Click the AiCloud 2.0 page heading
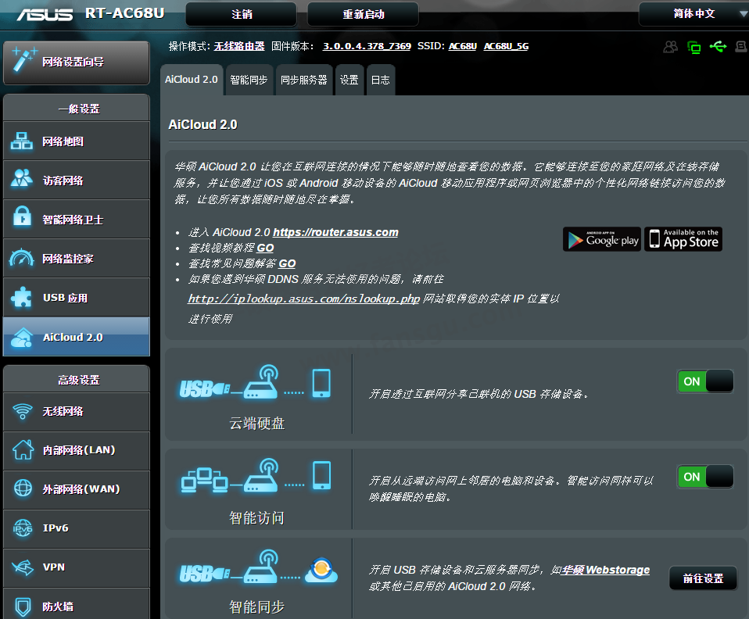This screenshot has width=749, height=619. pyautogui.click(x=202, y=125)
